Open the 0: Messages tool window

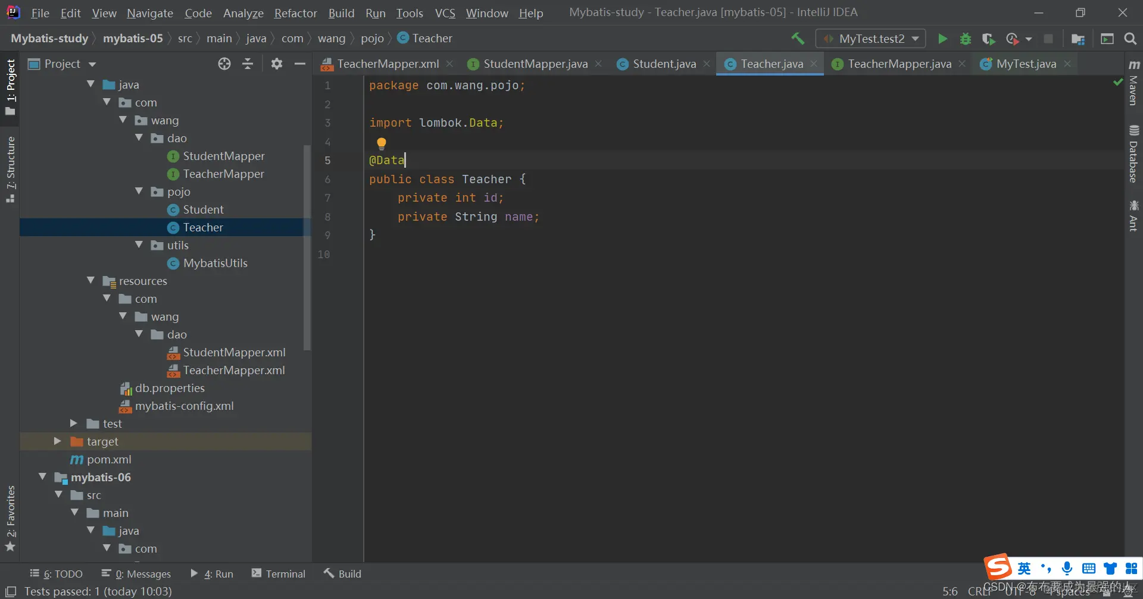pos(136,574)
